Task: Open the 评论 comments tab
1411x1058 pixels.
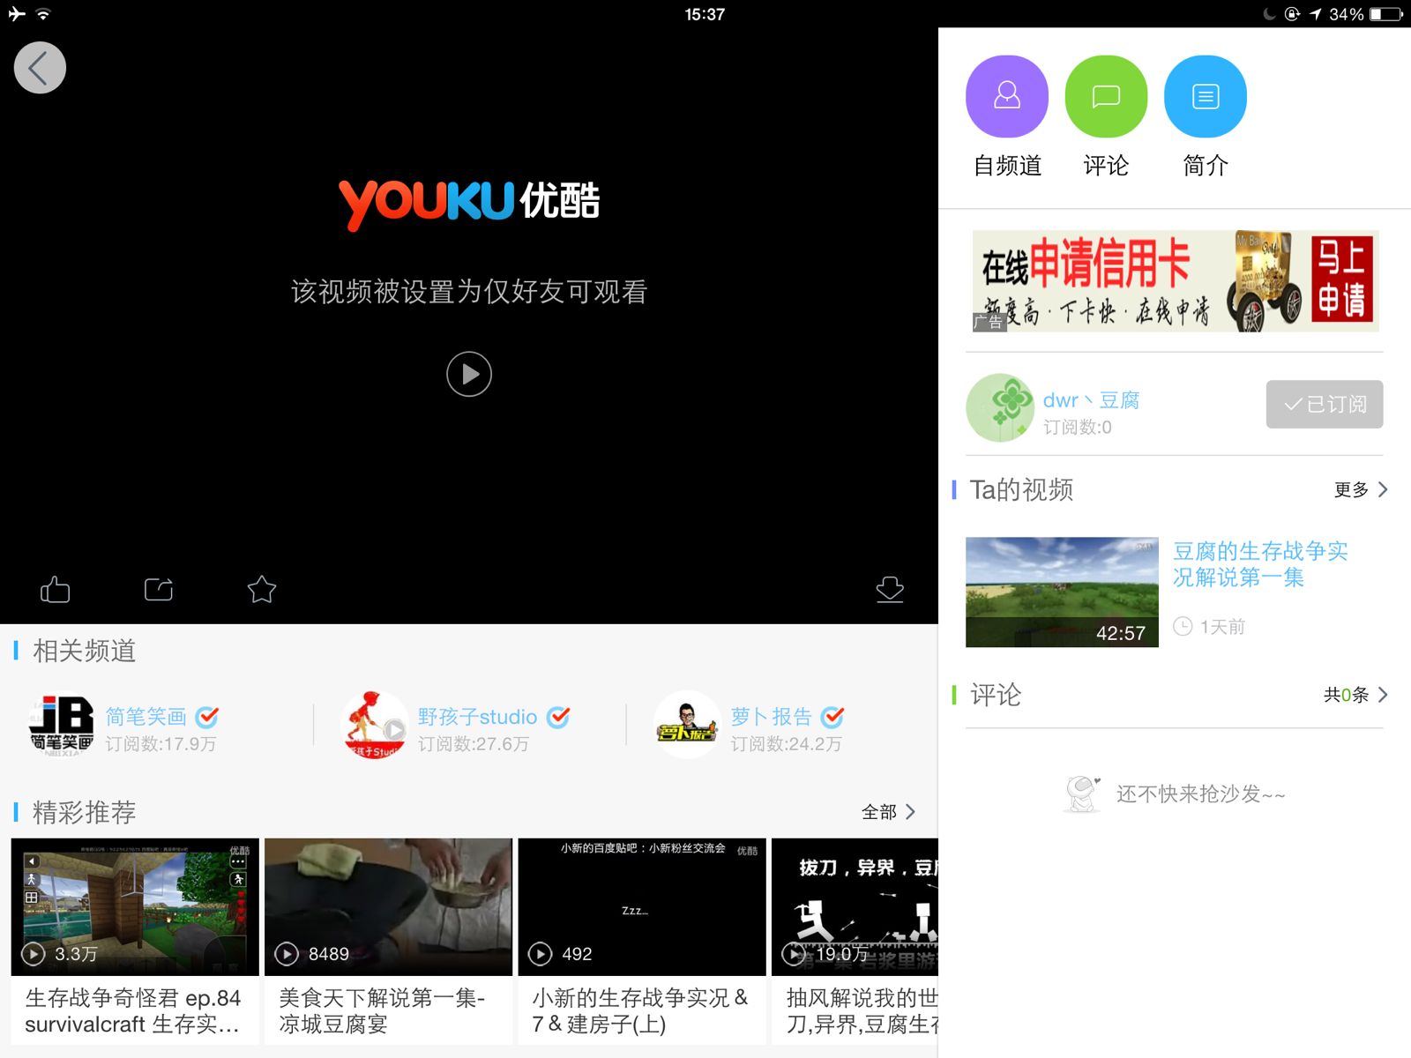Action: (x=1106, y=116)
